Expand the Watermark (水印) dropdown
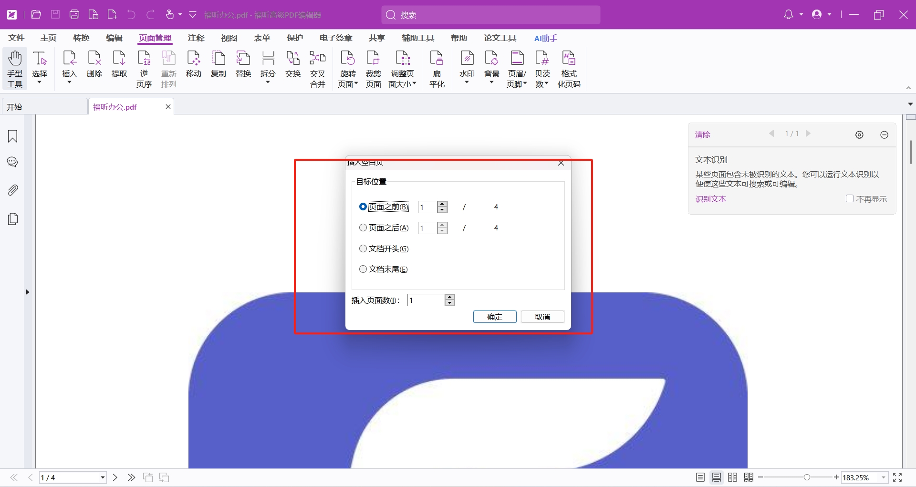Screen dimensions: 916x487 pos(467,83)
